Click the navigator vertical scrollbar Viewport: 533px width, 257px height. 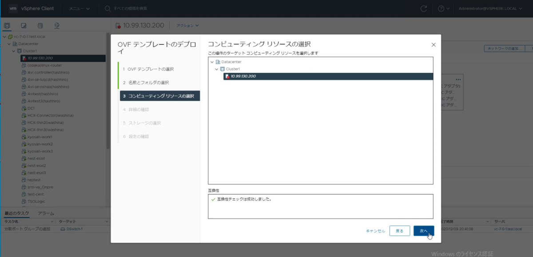(107, 91)
